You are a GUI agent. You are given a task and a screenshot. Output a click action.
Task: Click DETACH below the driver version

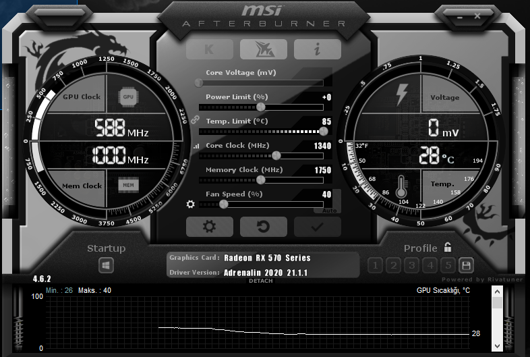click(x=260, y=281)
